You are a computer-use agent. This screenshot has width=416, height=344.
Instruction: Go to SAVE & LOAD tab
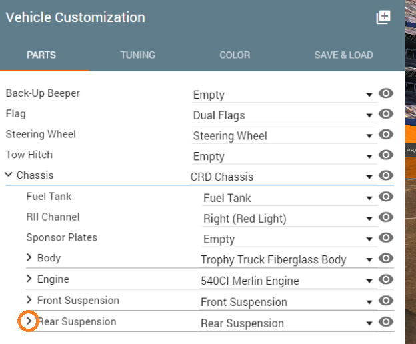343,55
